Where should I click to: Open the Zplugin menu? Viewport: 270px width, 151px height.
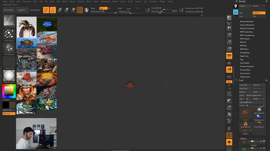point(162,1)
